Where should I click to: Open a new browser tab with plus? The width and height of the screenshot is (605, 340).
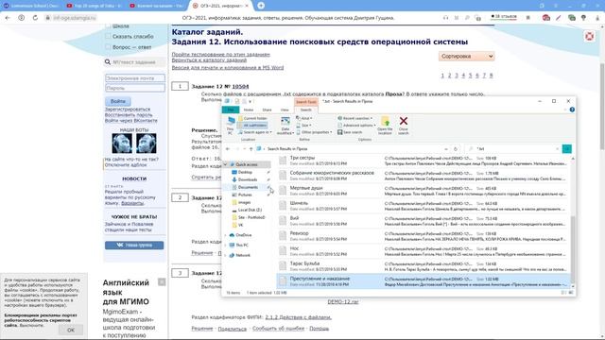(x=261, y=6)
